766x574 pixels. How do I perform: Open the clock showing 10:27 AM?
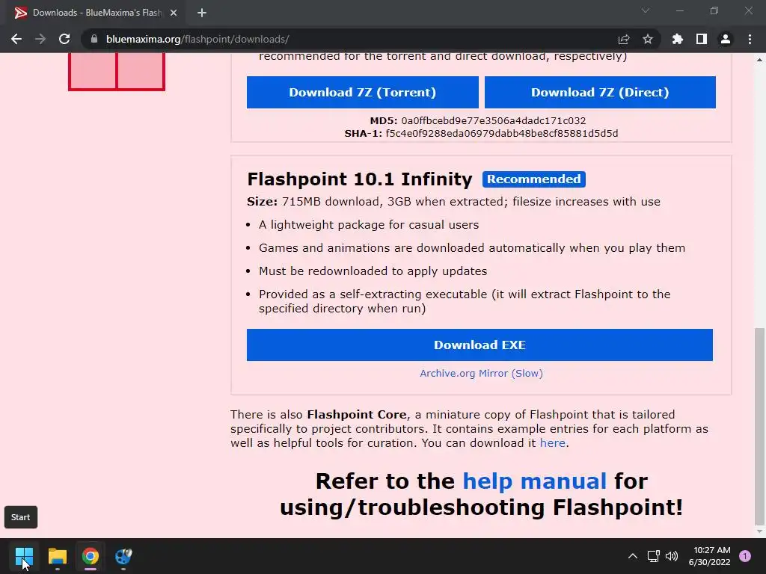point(709,556)
